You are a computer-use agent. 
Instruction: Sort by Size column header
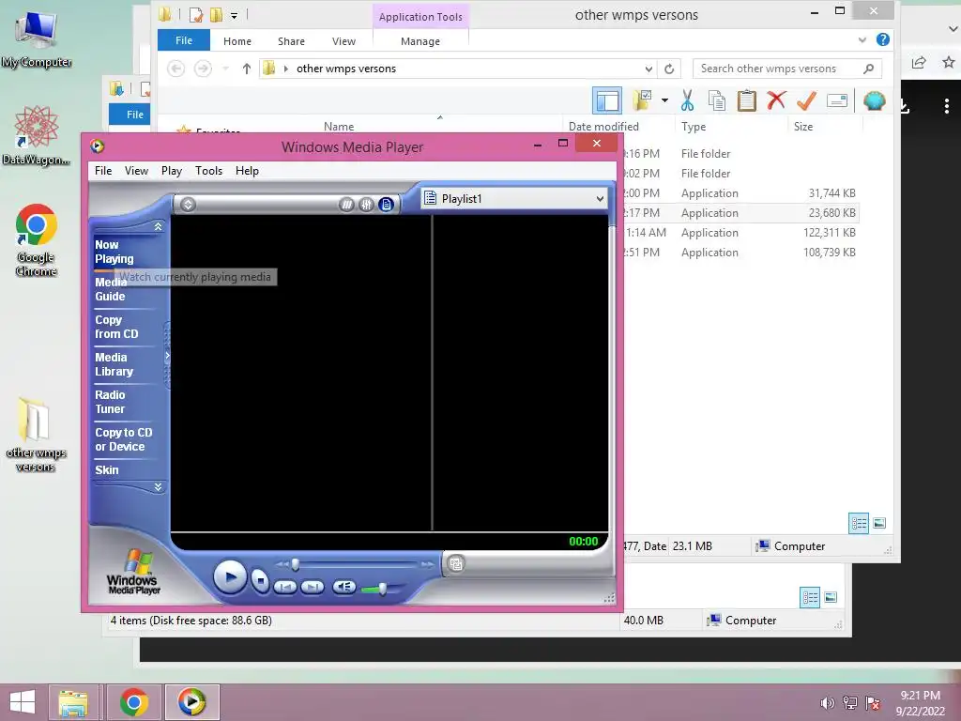coord(803,127)
